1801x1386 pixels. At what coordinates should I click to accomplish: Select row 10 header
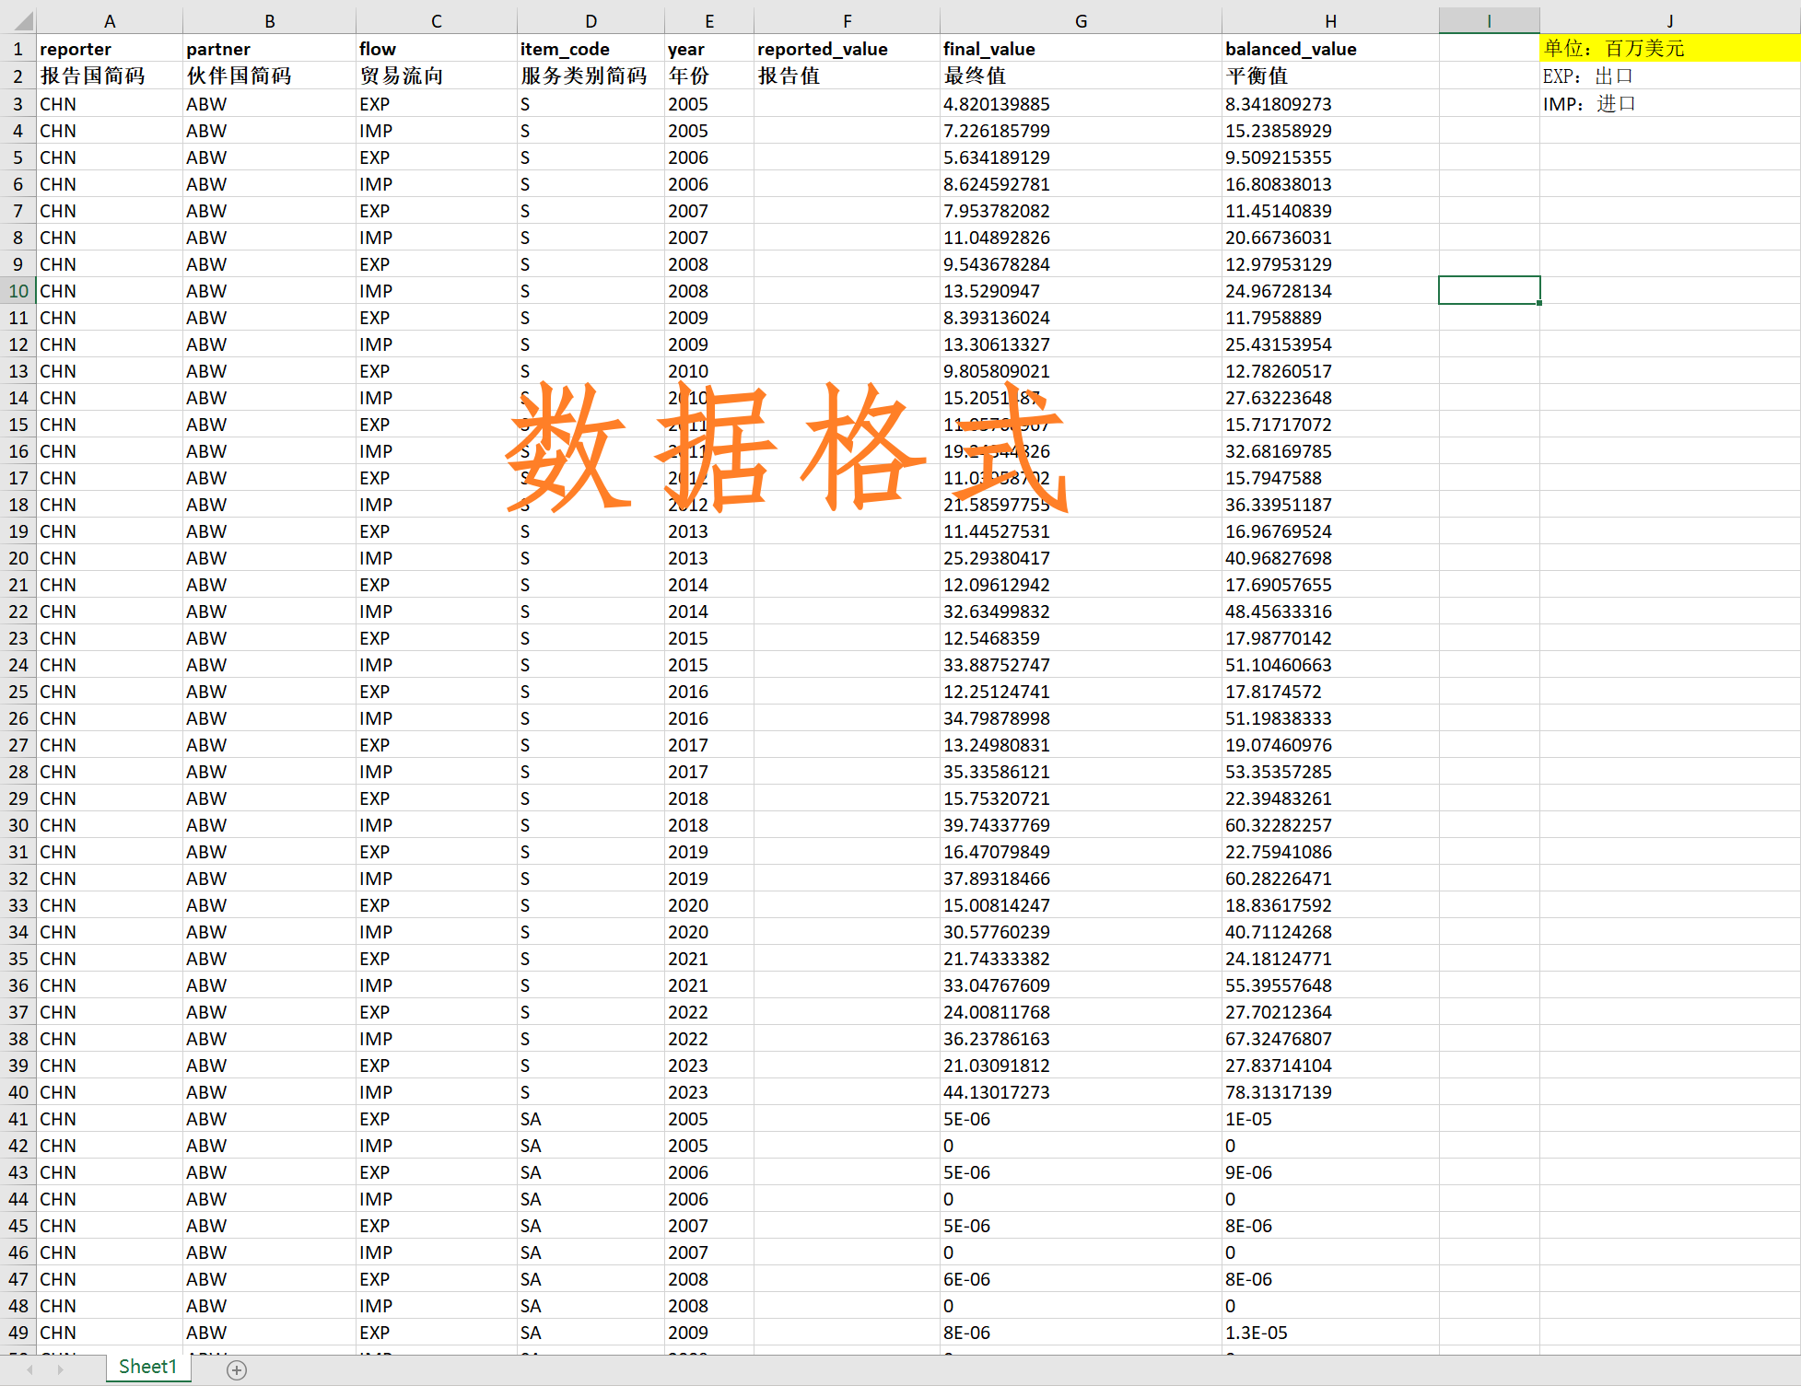(18, 291)
